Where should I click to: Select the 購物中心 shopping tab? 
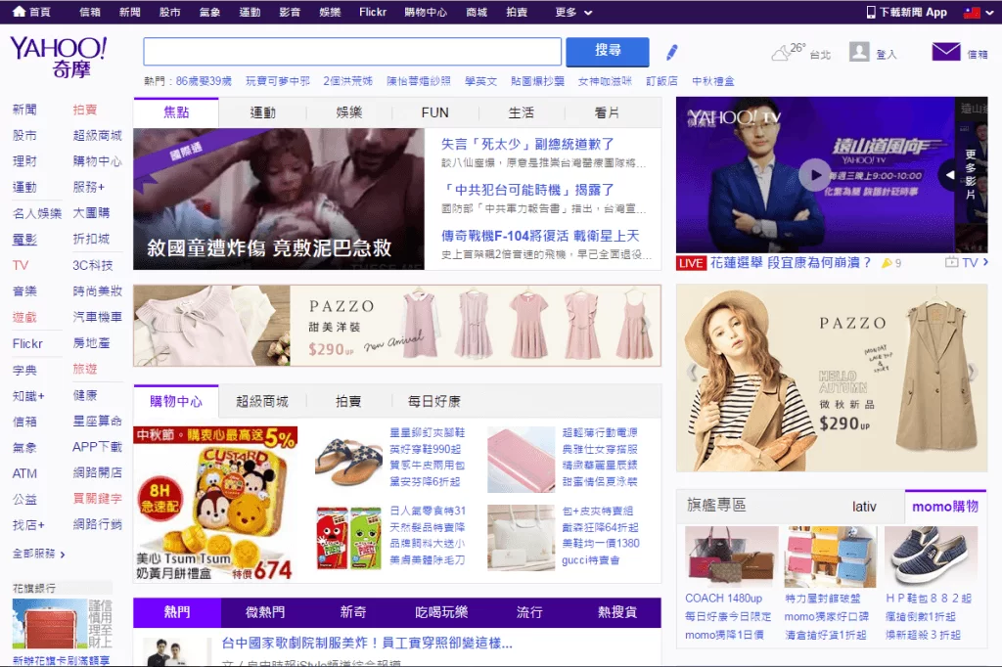pos(176,401)
